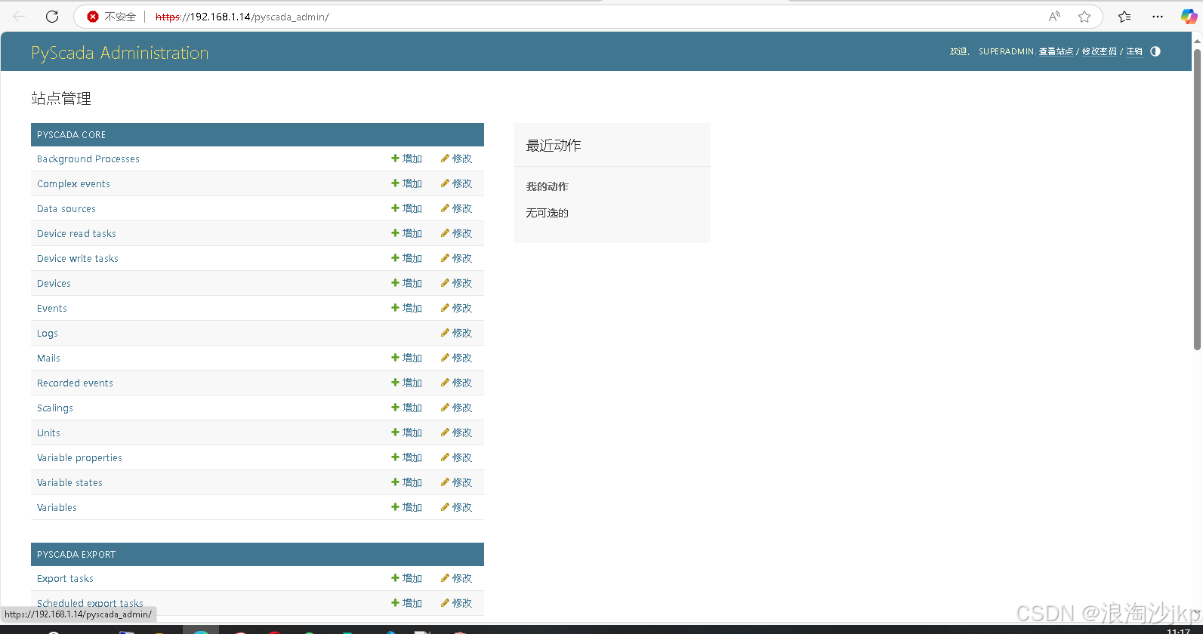Click the page vertical scrollbar thumb
The height and width of the screenshot is (634, 1203).
tap(1197, 200)
